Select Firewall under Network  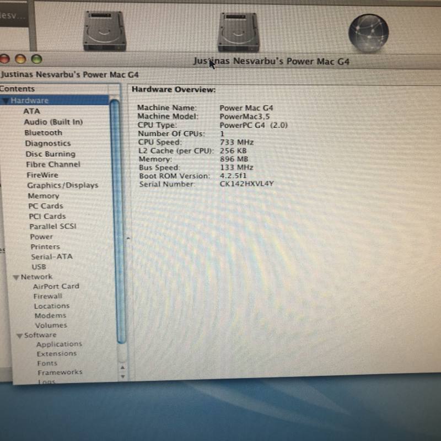[47, 296]
